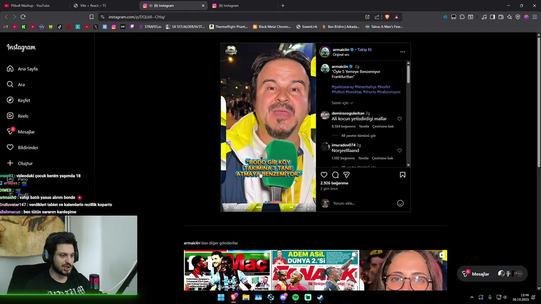The width and height of the screenshot is (541, 304).
Task: Open Ana Sayfa in Instagram sidebar
Action: [22, 69]
